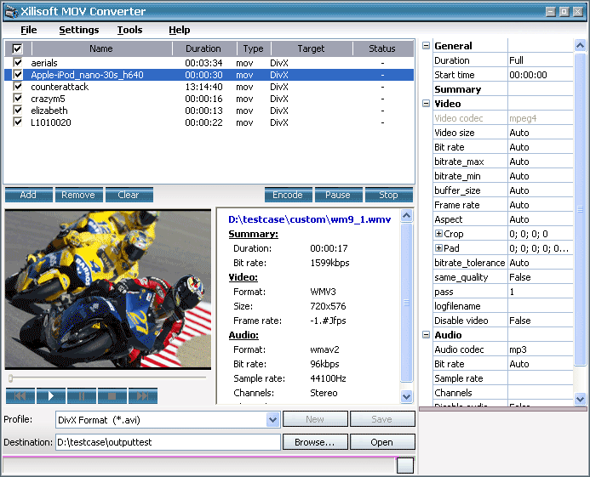590x477 pixels.
Task: Click the Duration Full value
Action: tap(541, 60)
